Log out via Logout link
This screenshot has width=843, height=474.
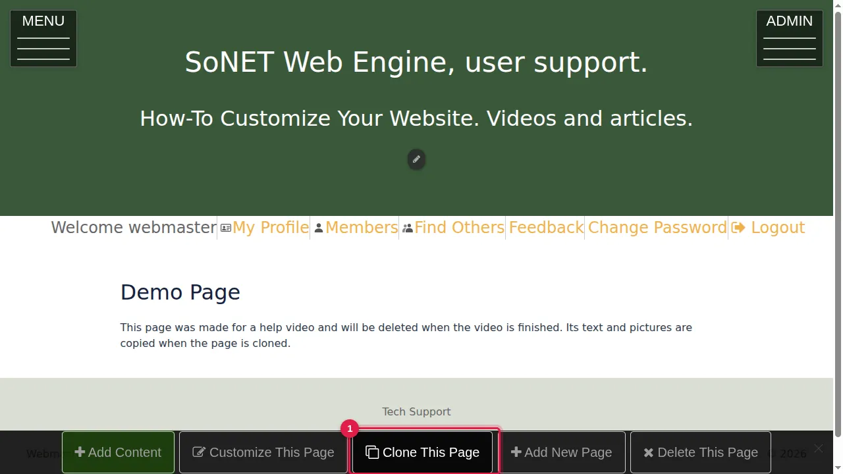768,228
